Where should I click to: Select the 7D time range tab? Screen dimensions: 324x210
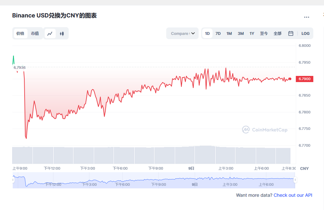pos(218,33)
